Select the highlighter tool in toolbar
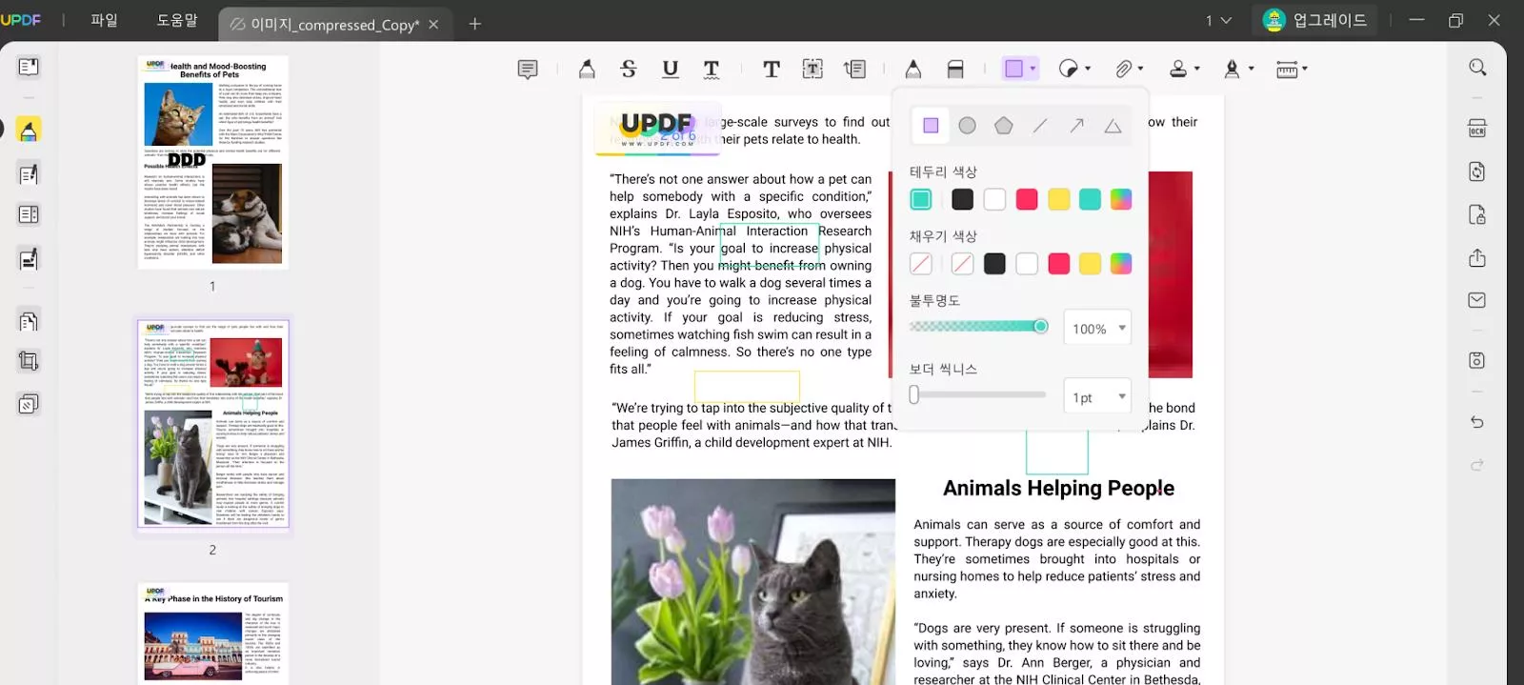The width and height of the screenshot is (1524, 685). [587, 69]
